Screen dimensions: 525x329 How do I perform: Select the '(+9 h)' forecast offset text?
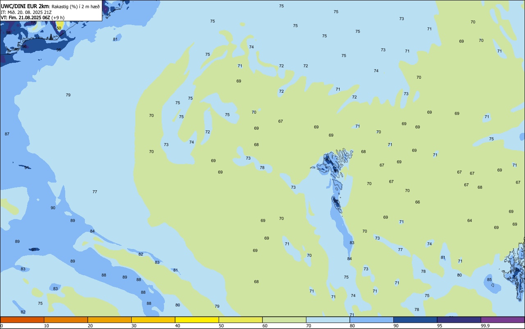pos(58,18)
